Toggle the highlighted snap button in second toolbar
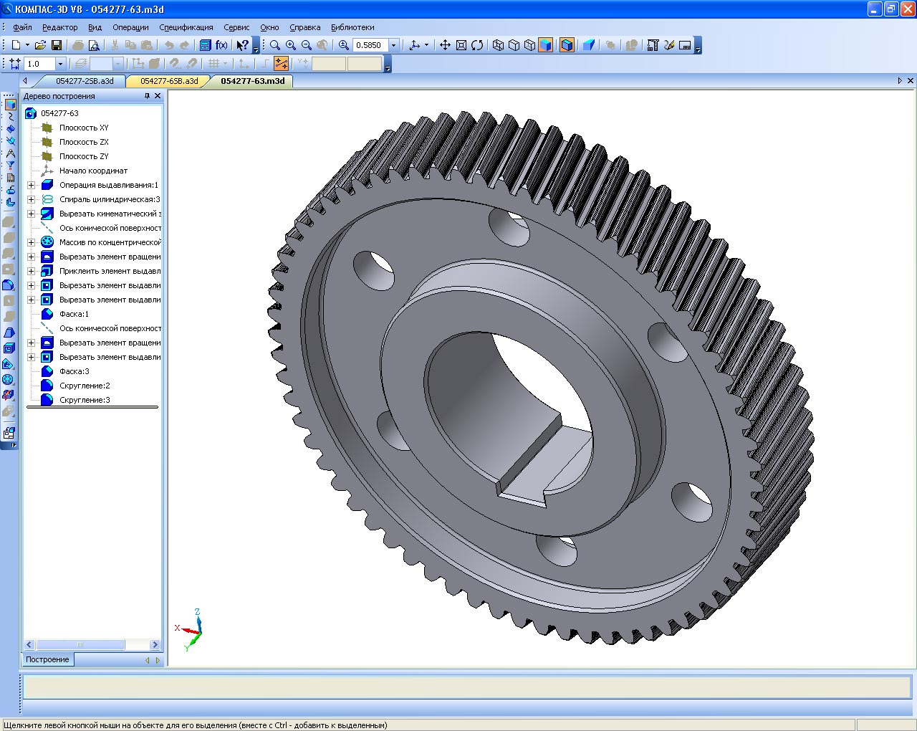The image size is (917, 731). (281, 64)
